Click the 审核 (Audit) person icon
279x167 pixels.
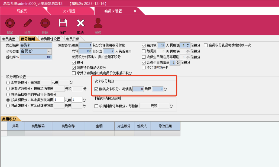pyautogui.click(x=98, y=23)
